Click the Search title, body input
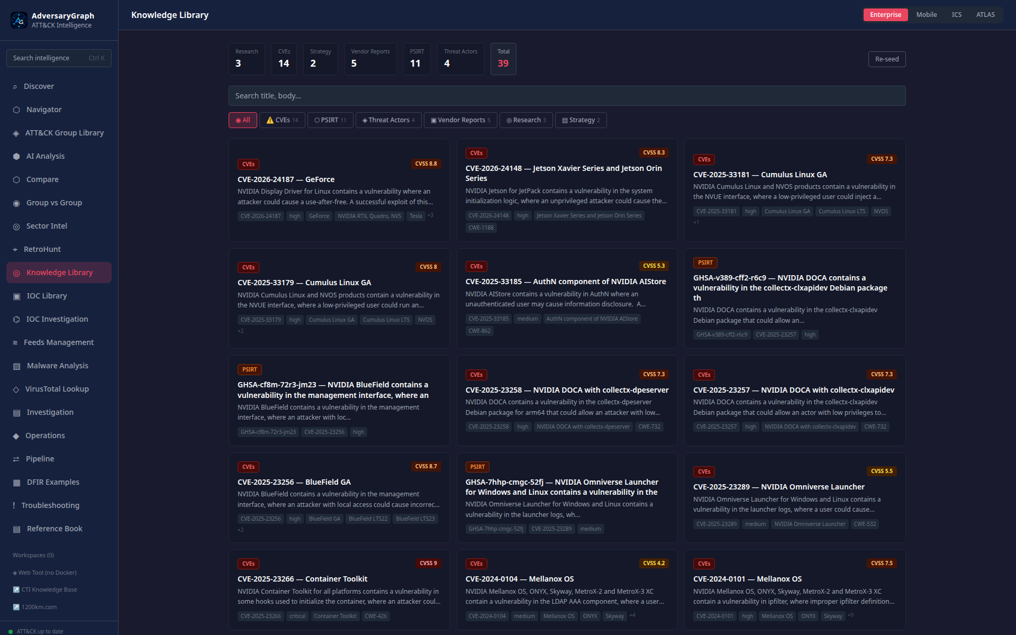1016x635 pixels. coord(567,96)
